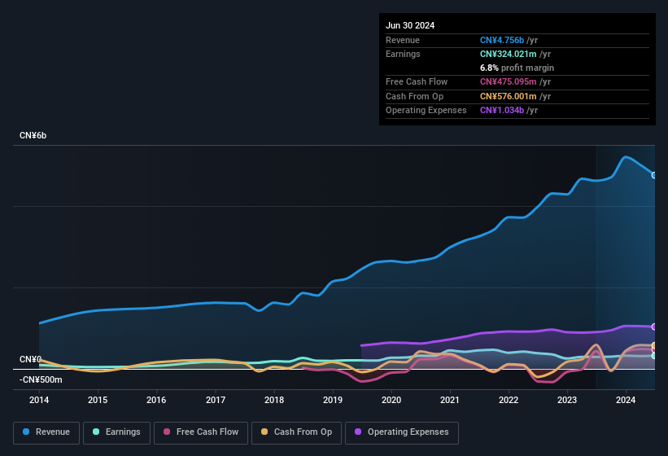This screenshot has height=456, width=668.
Task: Click the 2018 x-axis label
Action: point(274,400)
